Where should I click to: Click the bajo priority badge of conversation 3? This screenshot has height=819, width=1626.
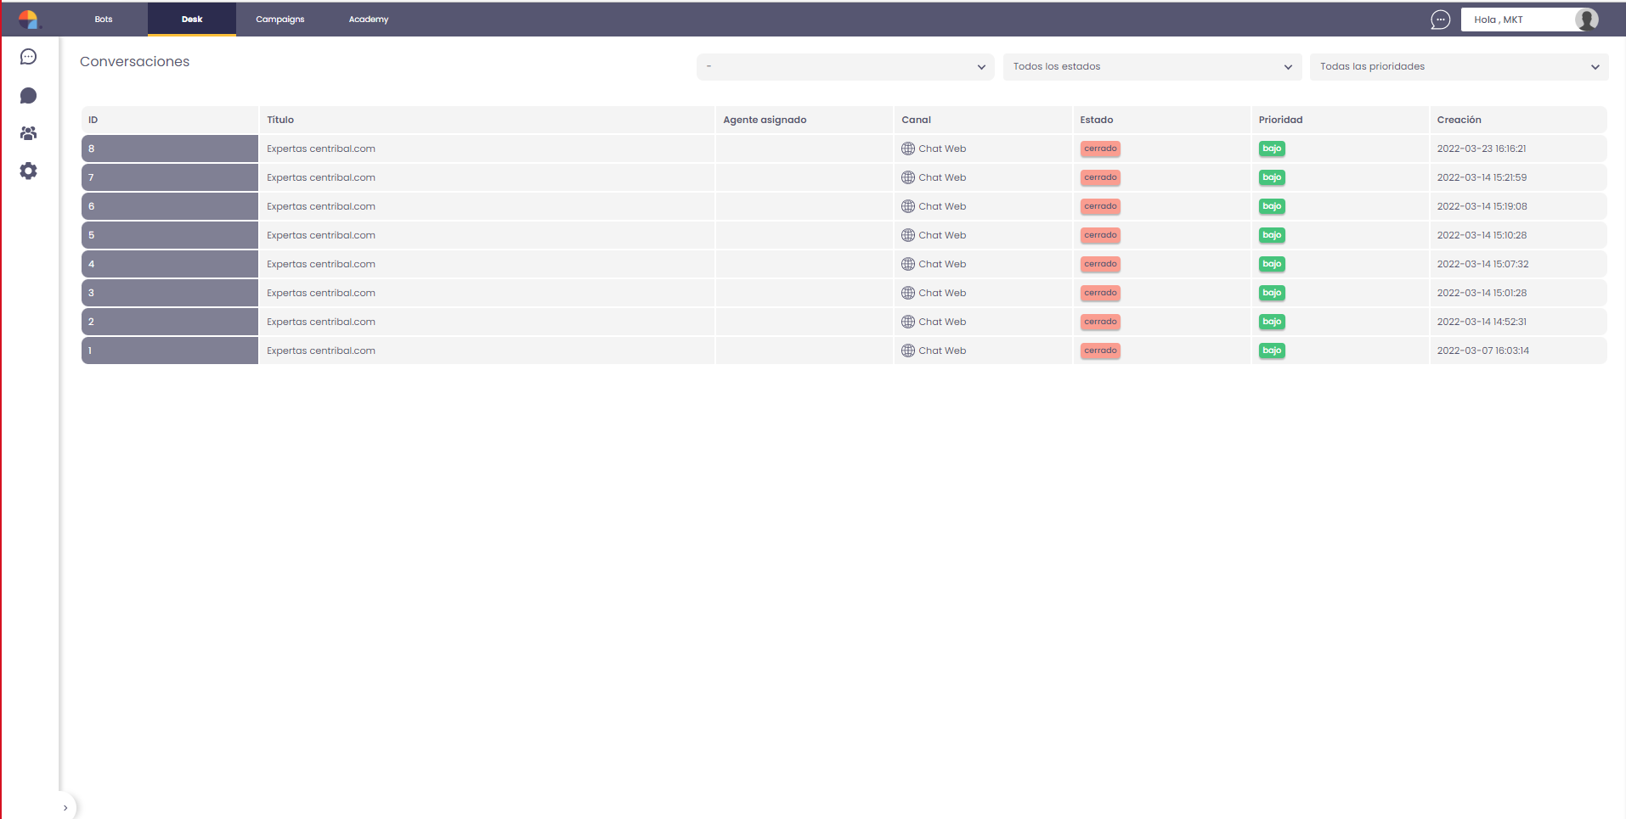1272,293
